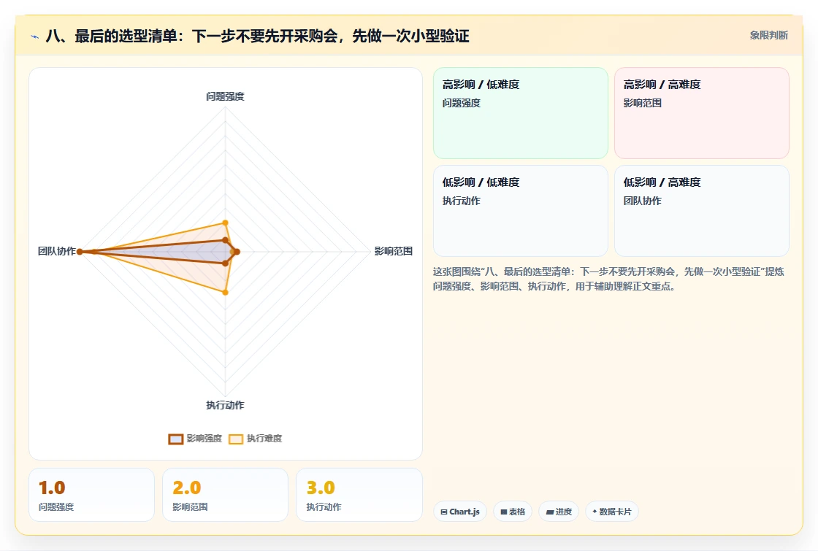Open the 3.0 执行动作 stat card
The width and height of the screenshot is (818, 551).
point(359,495)
